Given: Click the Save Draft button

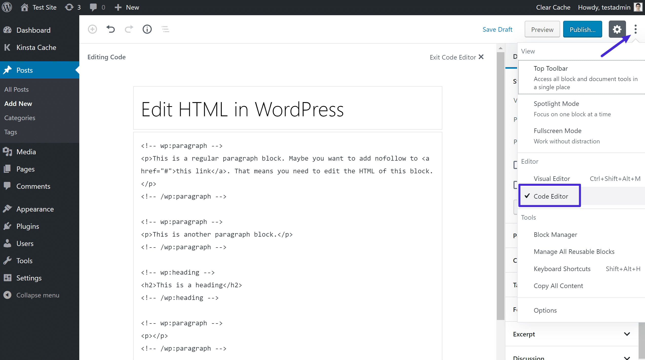Looking at the screenshot, I should click(497, 29).
